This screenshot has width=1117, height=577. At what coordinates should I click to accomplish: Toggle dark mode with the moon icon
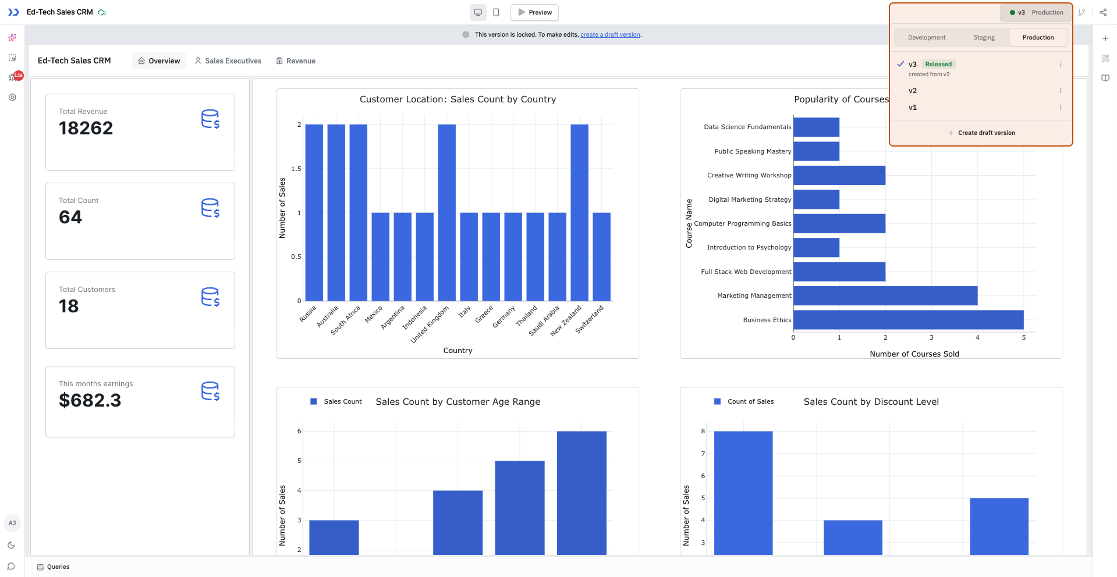coord(11,545)
